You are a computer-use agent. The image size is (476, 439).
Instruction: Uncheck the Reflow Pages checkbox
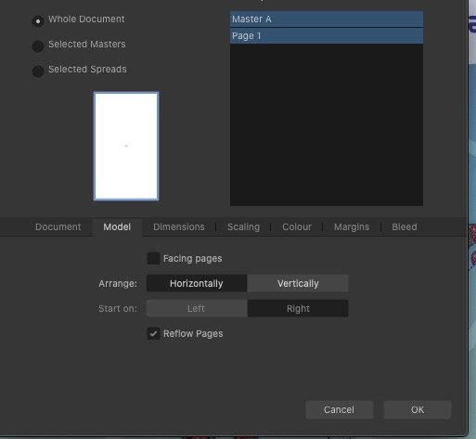pos(153,333)
